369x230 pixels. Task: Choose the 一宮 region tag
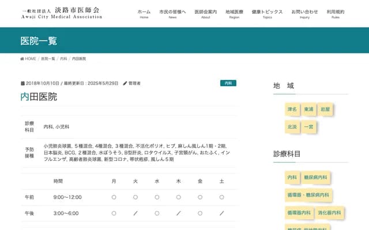[x=309, y=126]
